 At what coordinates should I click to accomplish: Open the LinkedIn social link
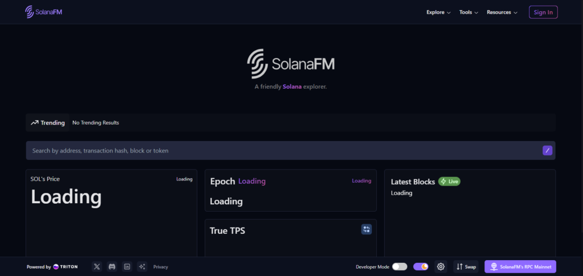127,266
